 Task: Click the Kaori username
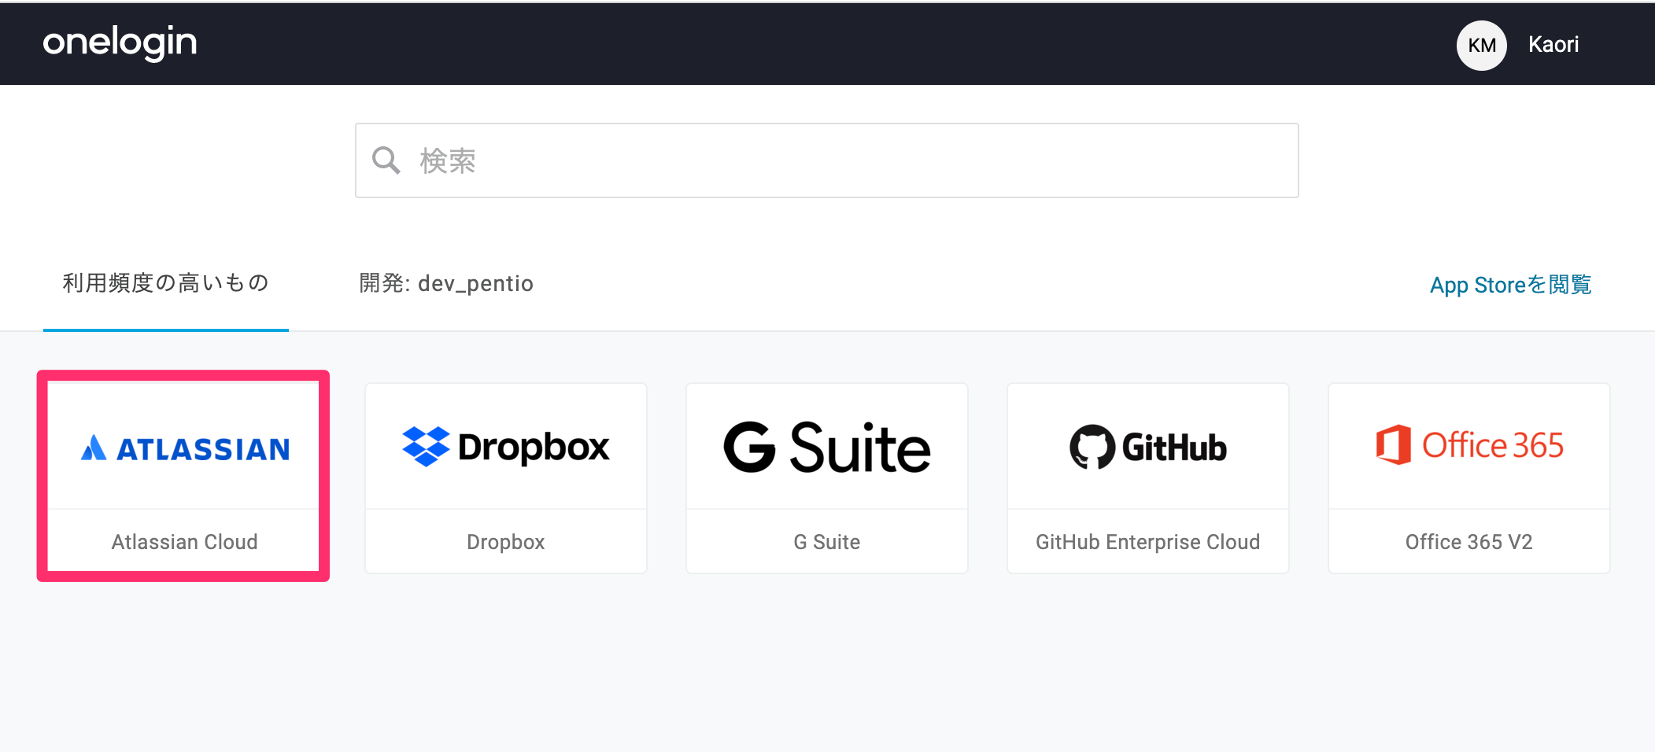[1553, 44]
